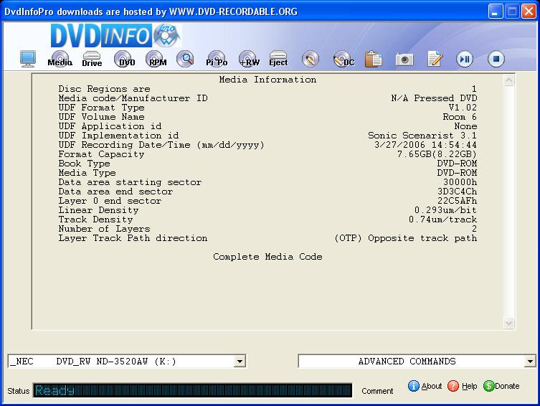This screenshot has width=540, height=406.
Task: Click the play/pause toolbar button
Action: 465,59
